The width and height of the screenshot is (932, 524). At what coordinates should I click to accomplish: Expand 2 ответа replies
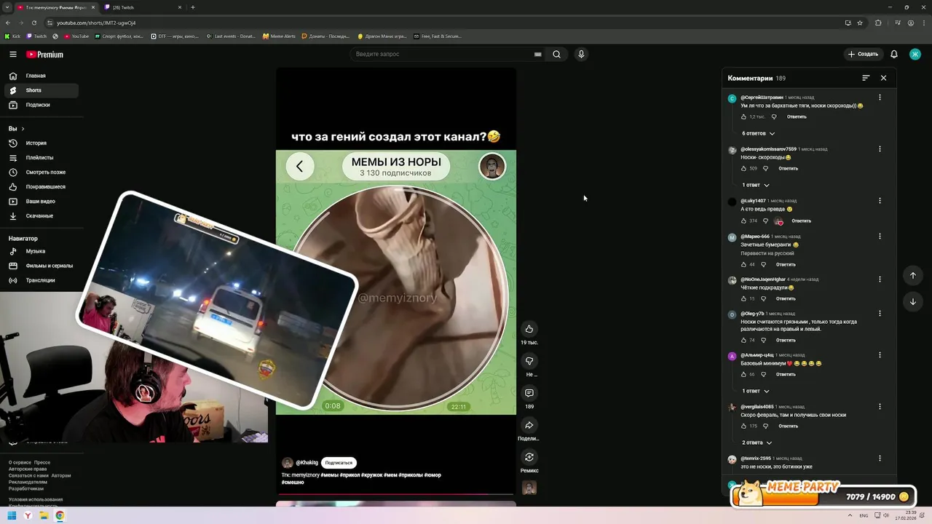[x=757, y=442]
